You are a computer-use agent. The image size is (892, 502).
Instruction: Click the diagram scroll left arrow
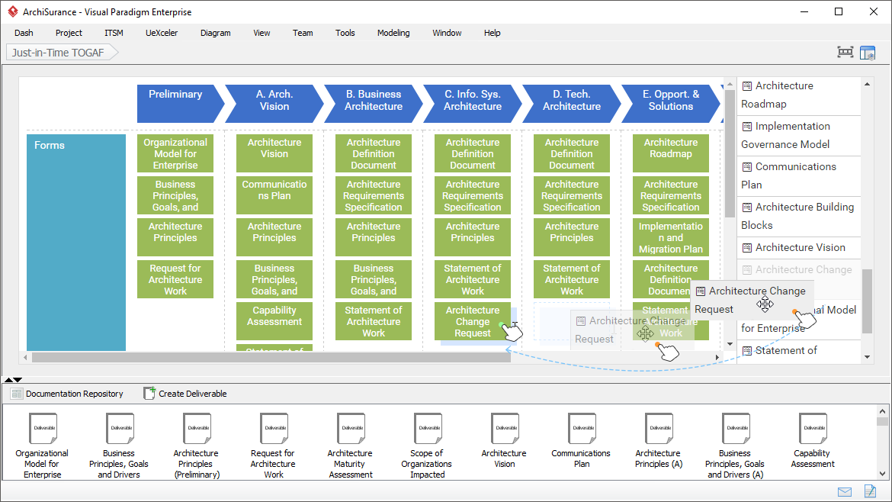click(x=25, y=358)
